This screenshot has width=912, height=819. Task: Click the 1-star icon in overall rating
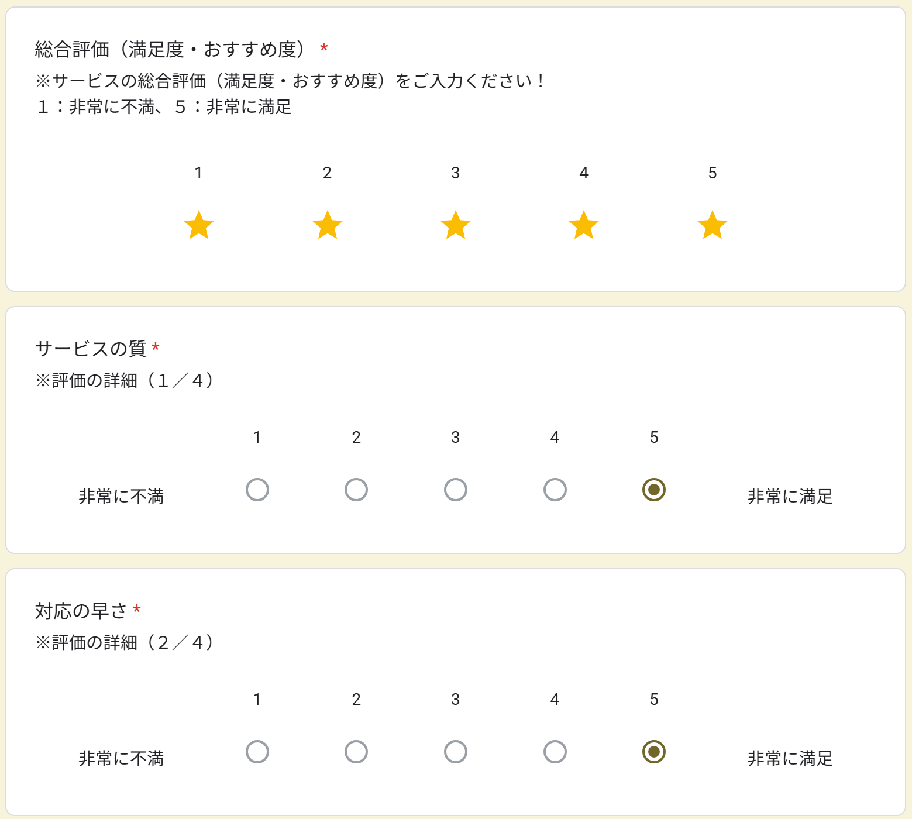pyautogui.click(x=199, y=225)
